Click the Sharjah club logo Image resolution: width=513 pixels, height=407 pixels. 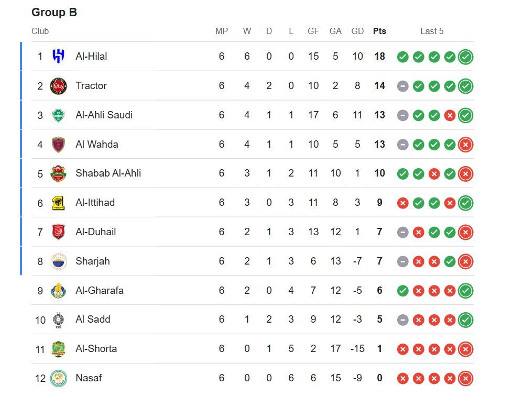[x=59, y=261]
